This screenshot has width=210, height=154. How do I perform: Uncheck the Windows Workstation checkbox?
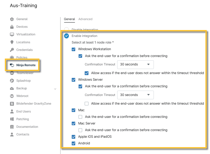tap(74, 49)
